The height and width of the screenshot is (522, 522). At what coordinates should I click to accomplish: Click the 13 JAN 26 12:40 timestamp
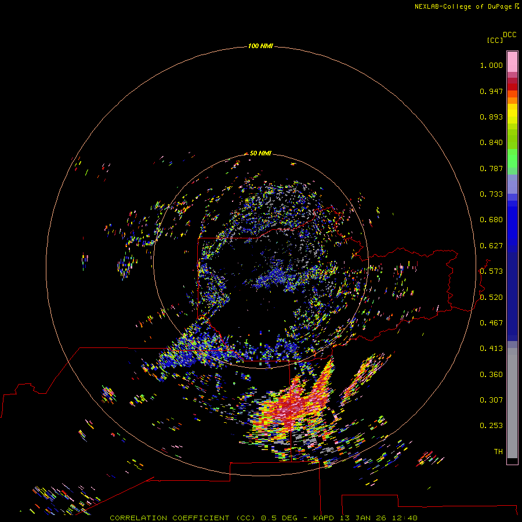[379, 518]
